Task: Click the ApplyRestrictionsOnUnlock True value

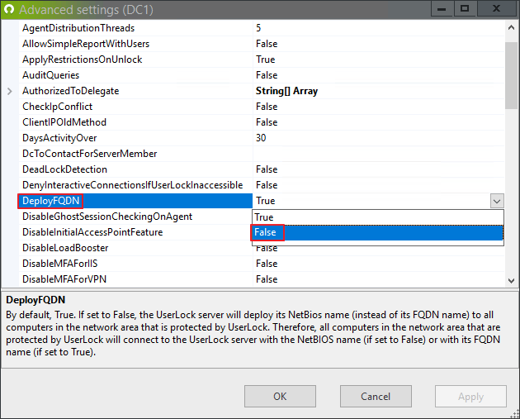Action: point(265,60)
